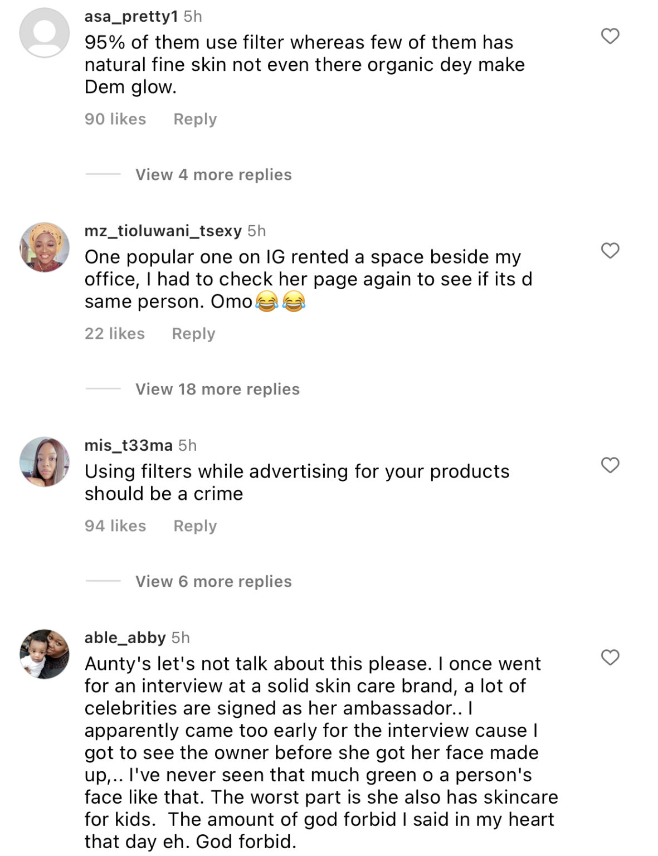
Task: Heart able_abby's long comment
Action: tap(610, 658)
